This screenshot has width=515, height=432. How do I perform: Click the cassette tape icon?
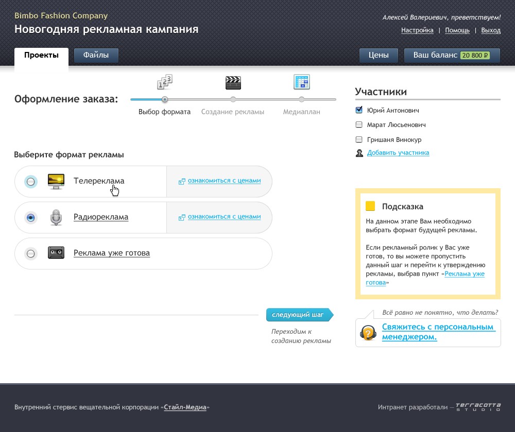pos(56,253)
